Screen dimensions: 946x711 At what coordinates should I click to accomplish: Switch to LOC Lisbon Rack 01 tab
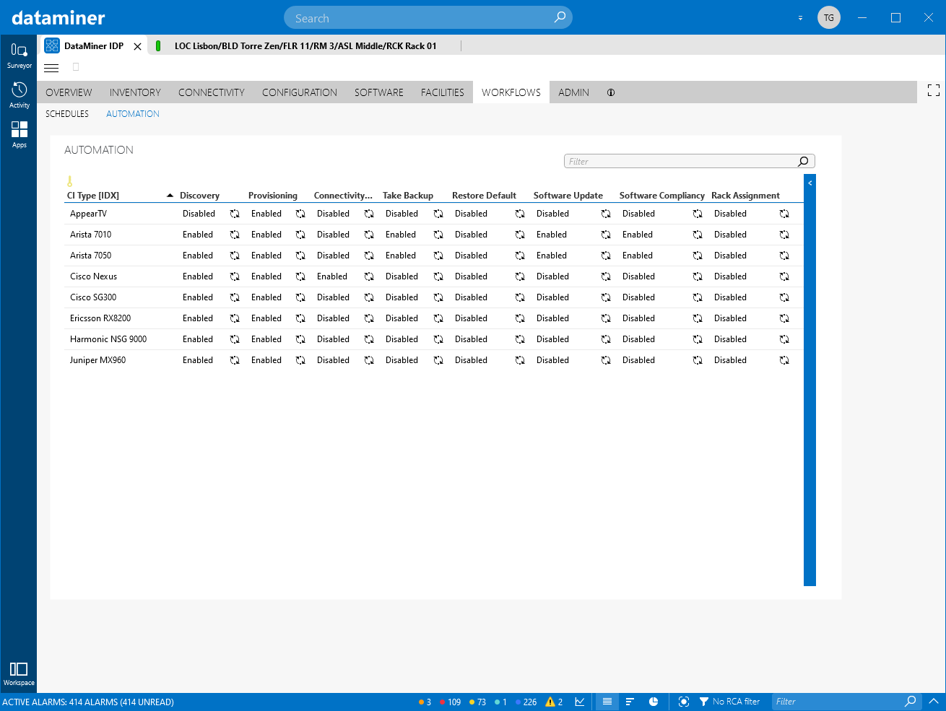coord(305,46)
